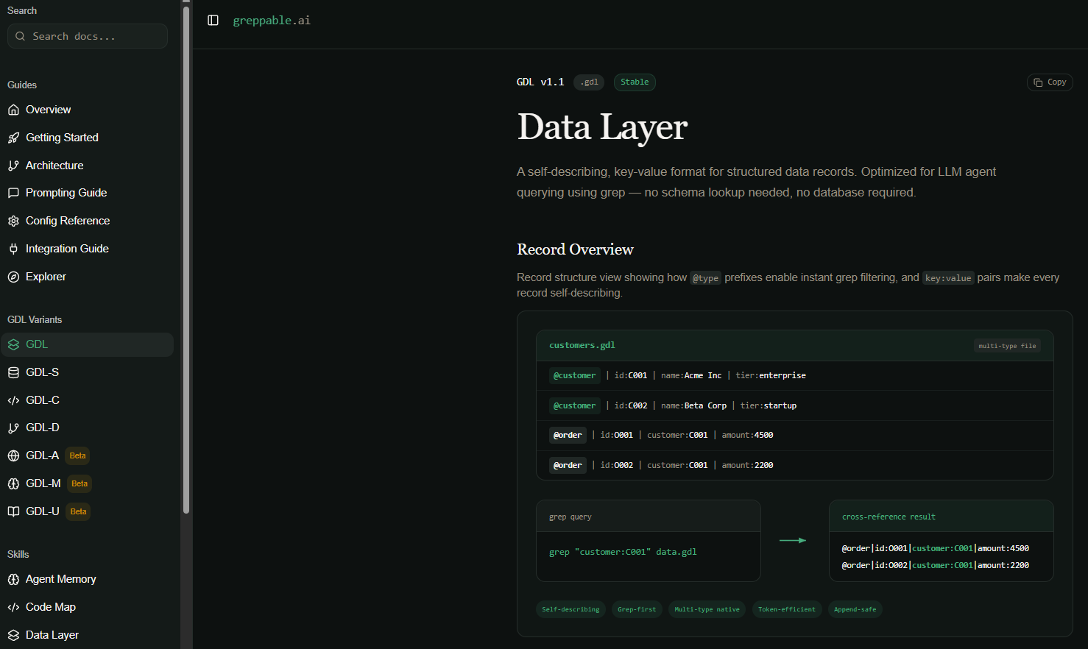This screenshot has height=649, width=1088.
Task: Click the GDL-D branch icon
Action: tap(13, 428)
